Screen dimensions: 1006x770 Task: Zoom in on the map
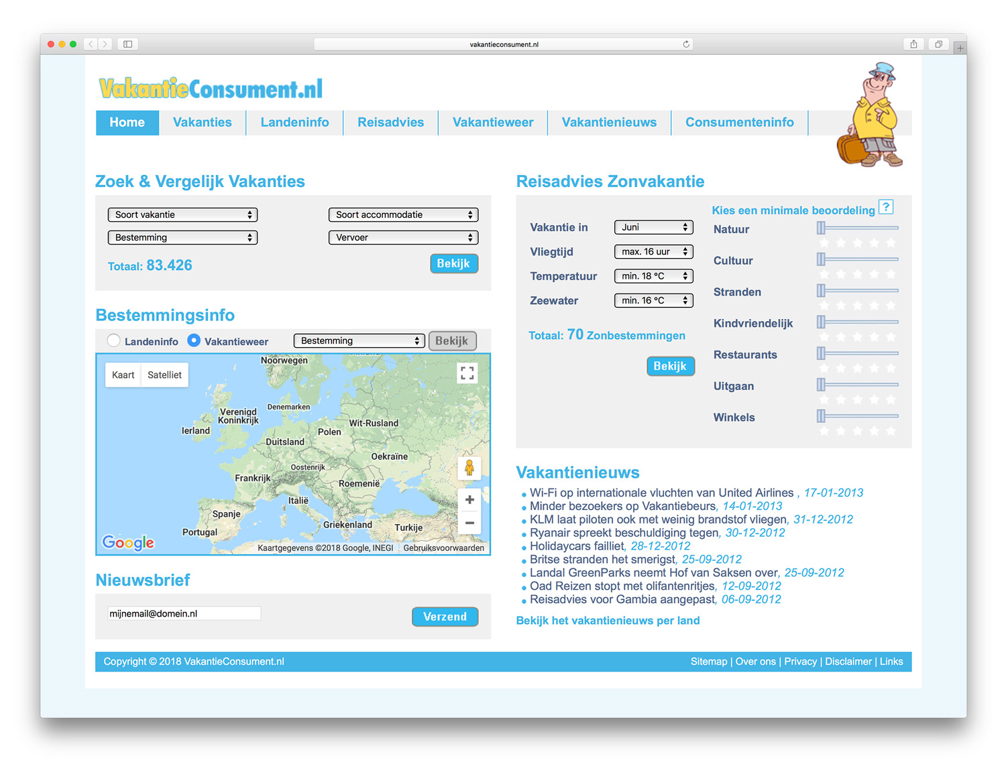(469, 500)
